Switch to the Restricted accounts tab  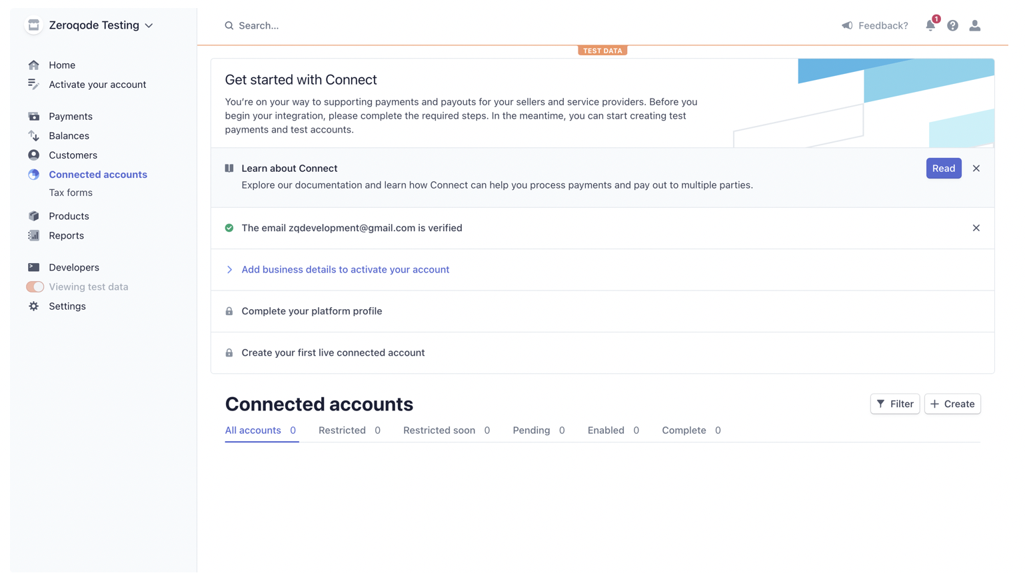coord(342,430)
